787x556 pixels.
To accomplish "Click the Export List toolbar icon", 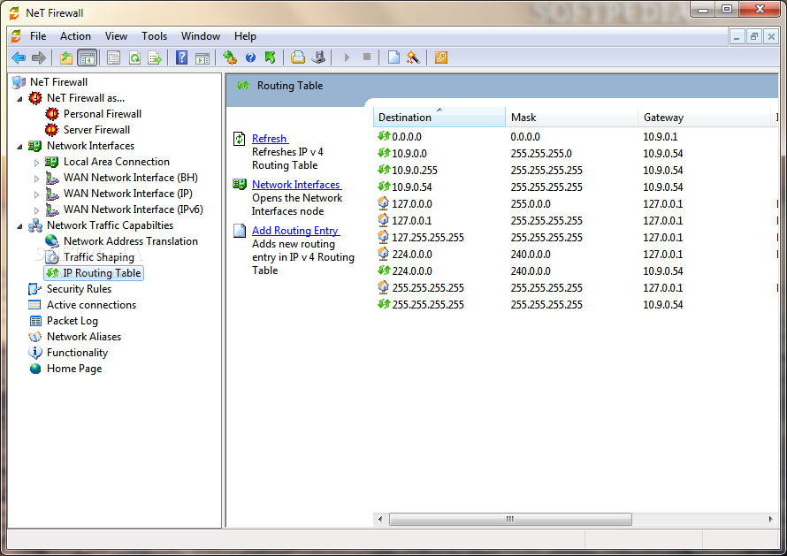I will 155,57.
